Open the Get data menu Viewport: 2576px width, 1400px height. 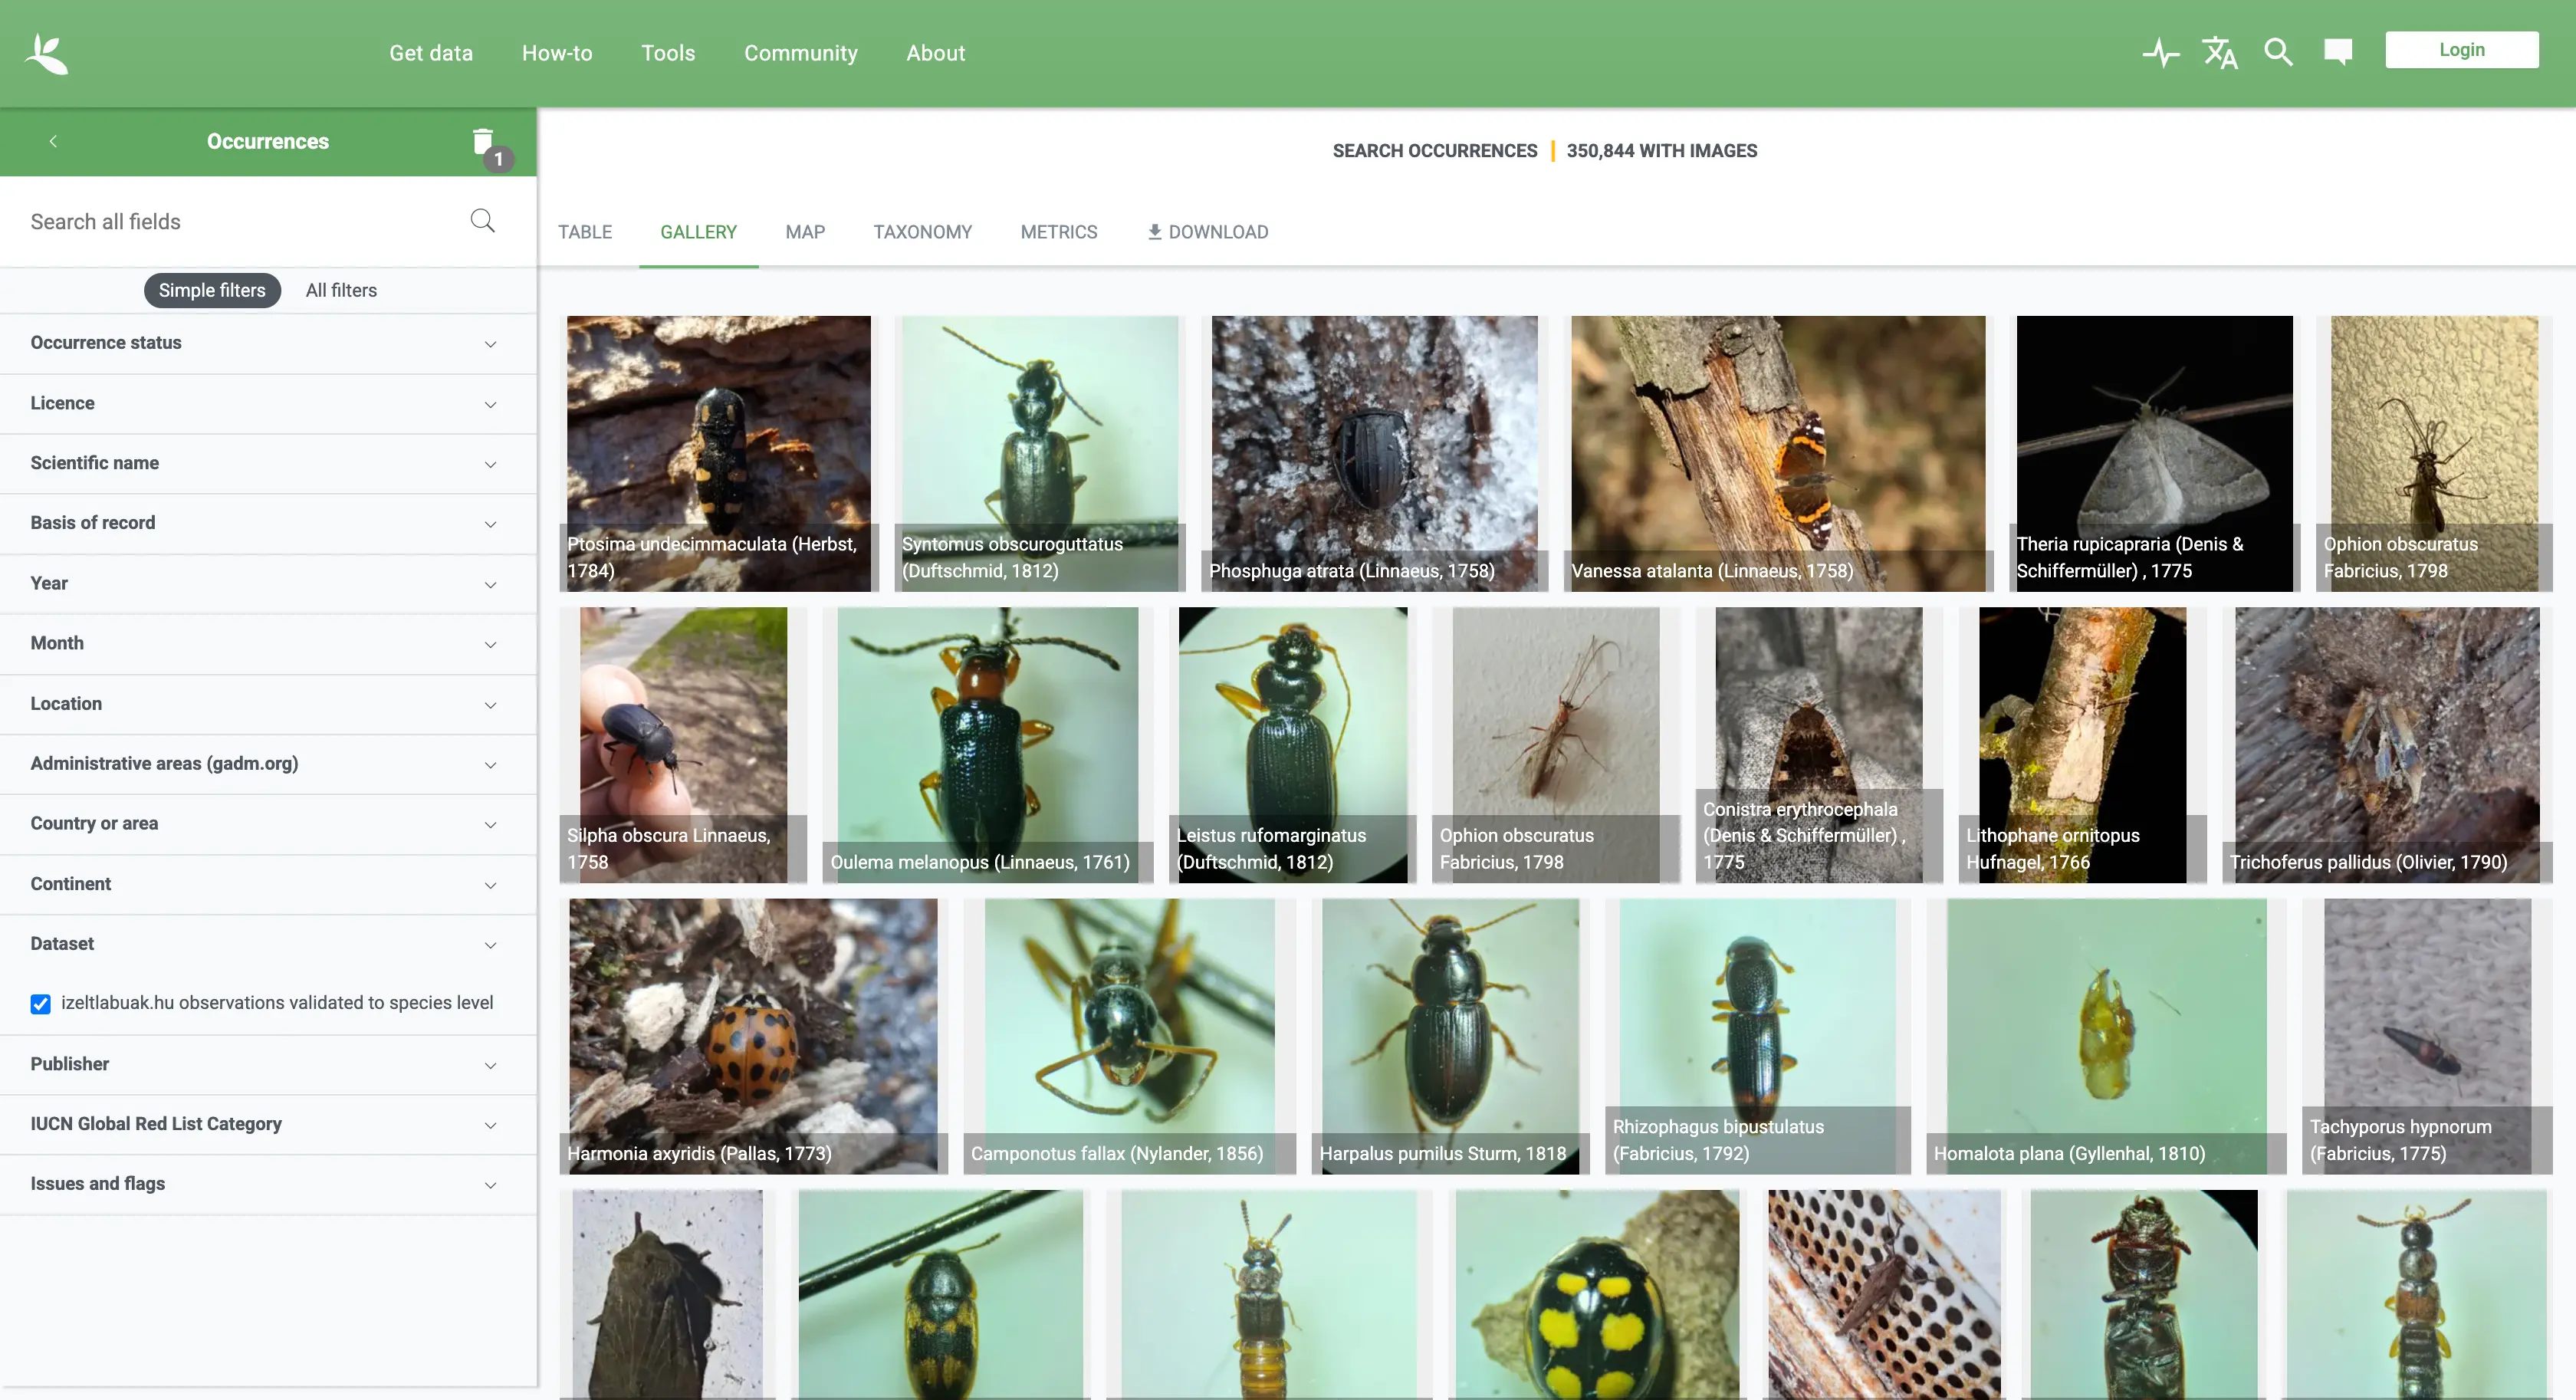click(x=431, y=53)
